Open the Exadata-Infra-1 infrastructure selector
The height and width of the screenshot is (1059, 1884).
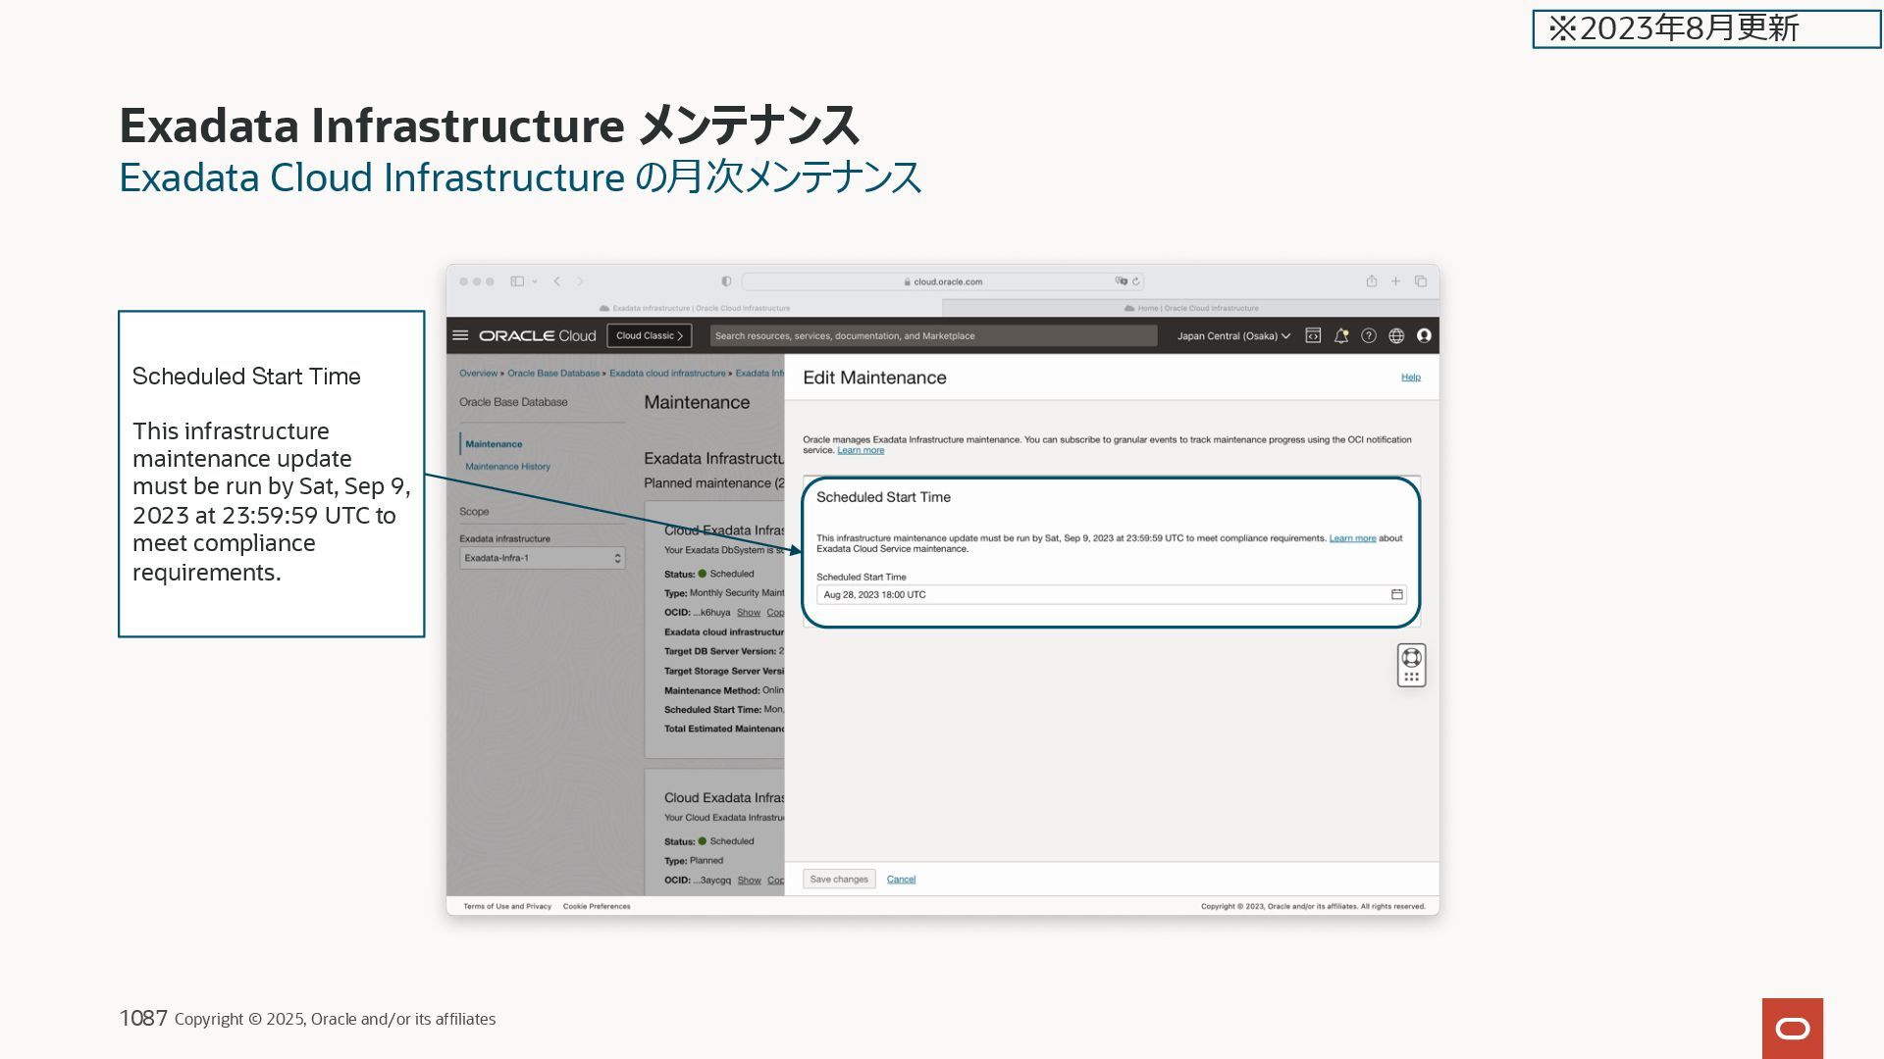coord(542,558)
